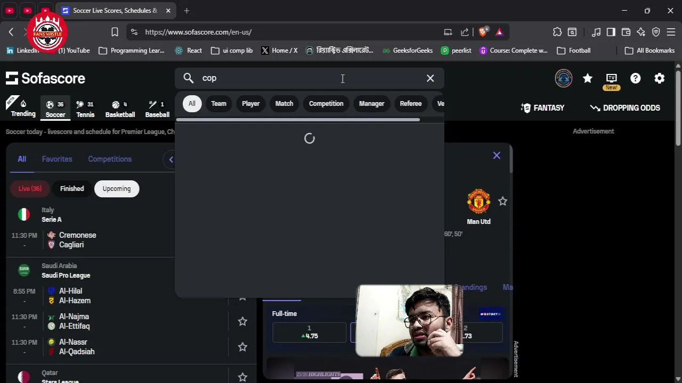Filter search results by Match
Image resolution: width=682 pixels, height=383 pixels.
click(284, 104)
